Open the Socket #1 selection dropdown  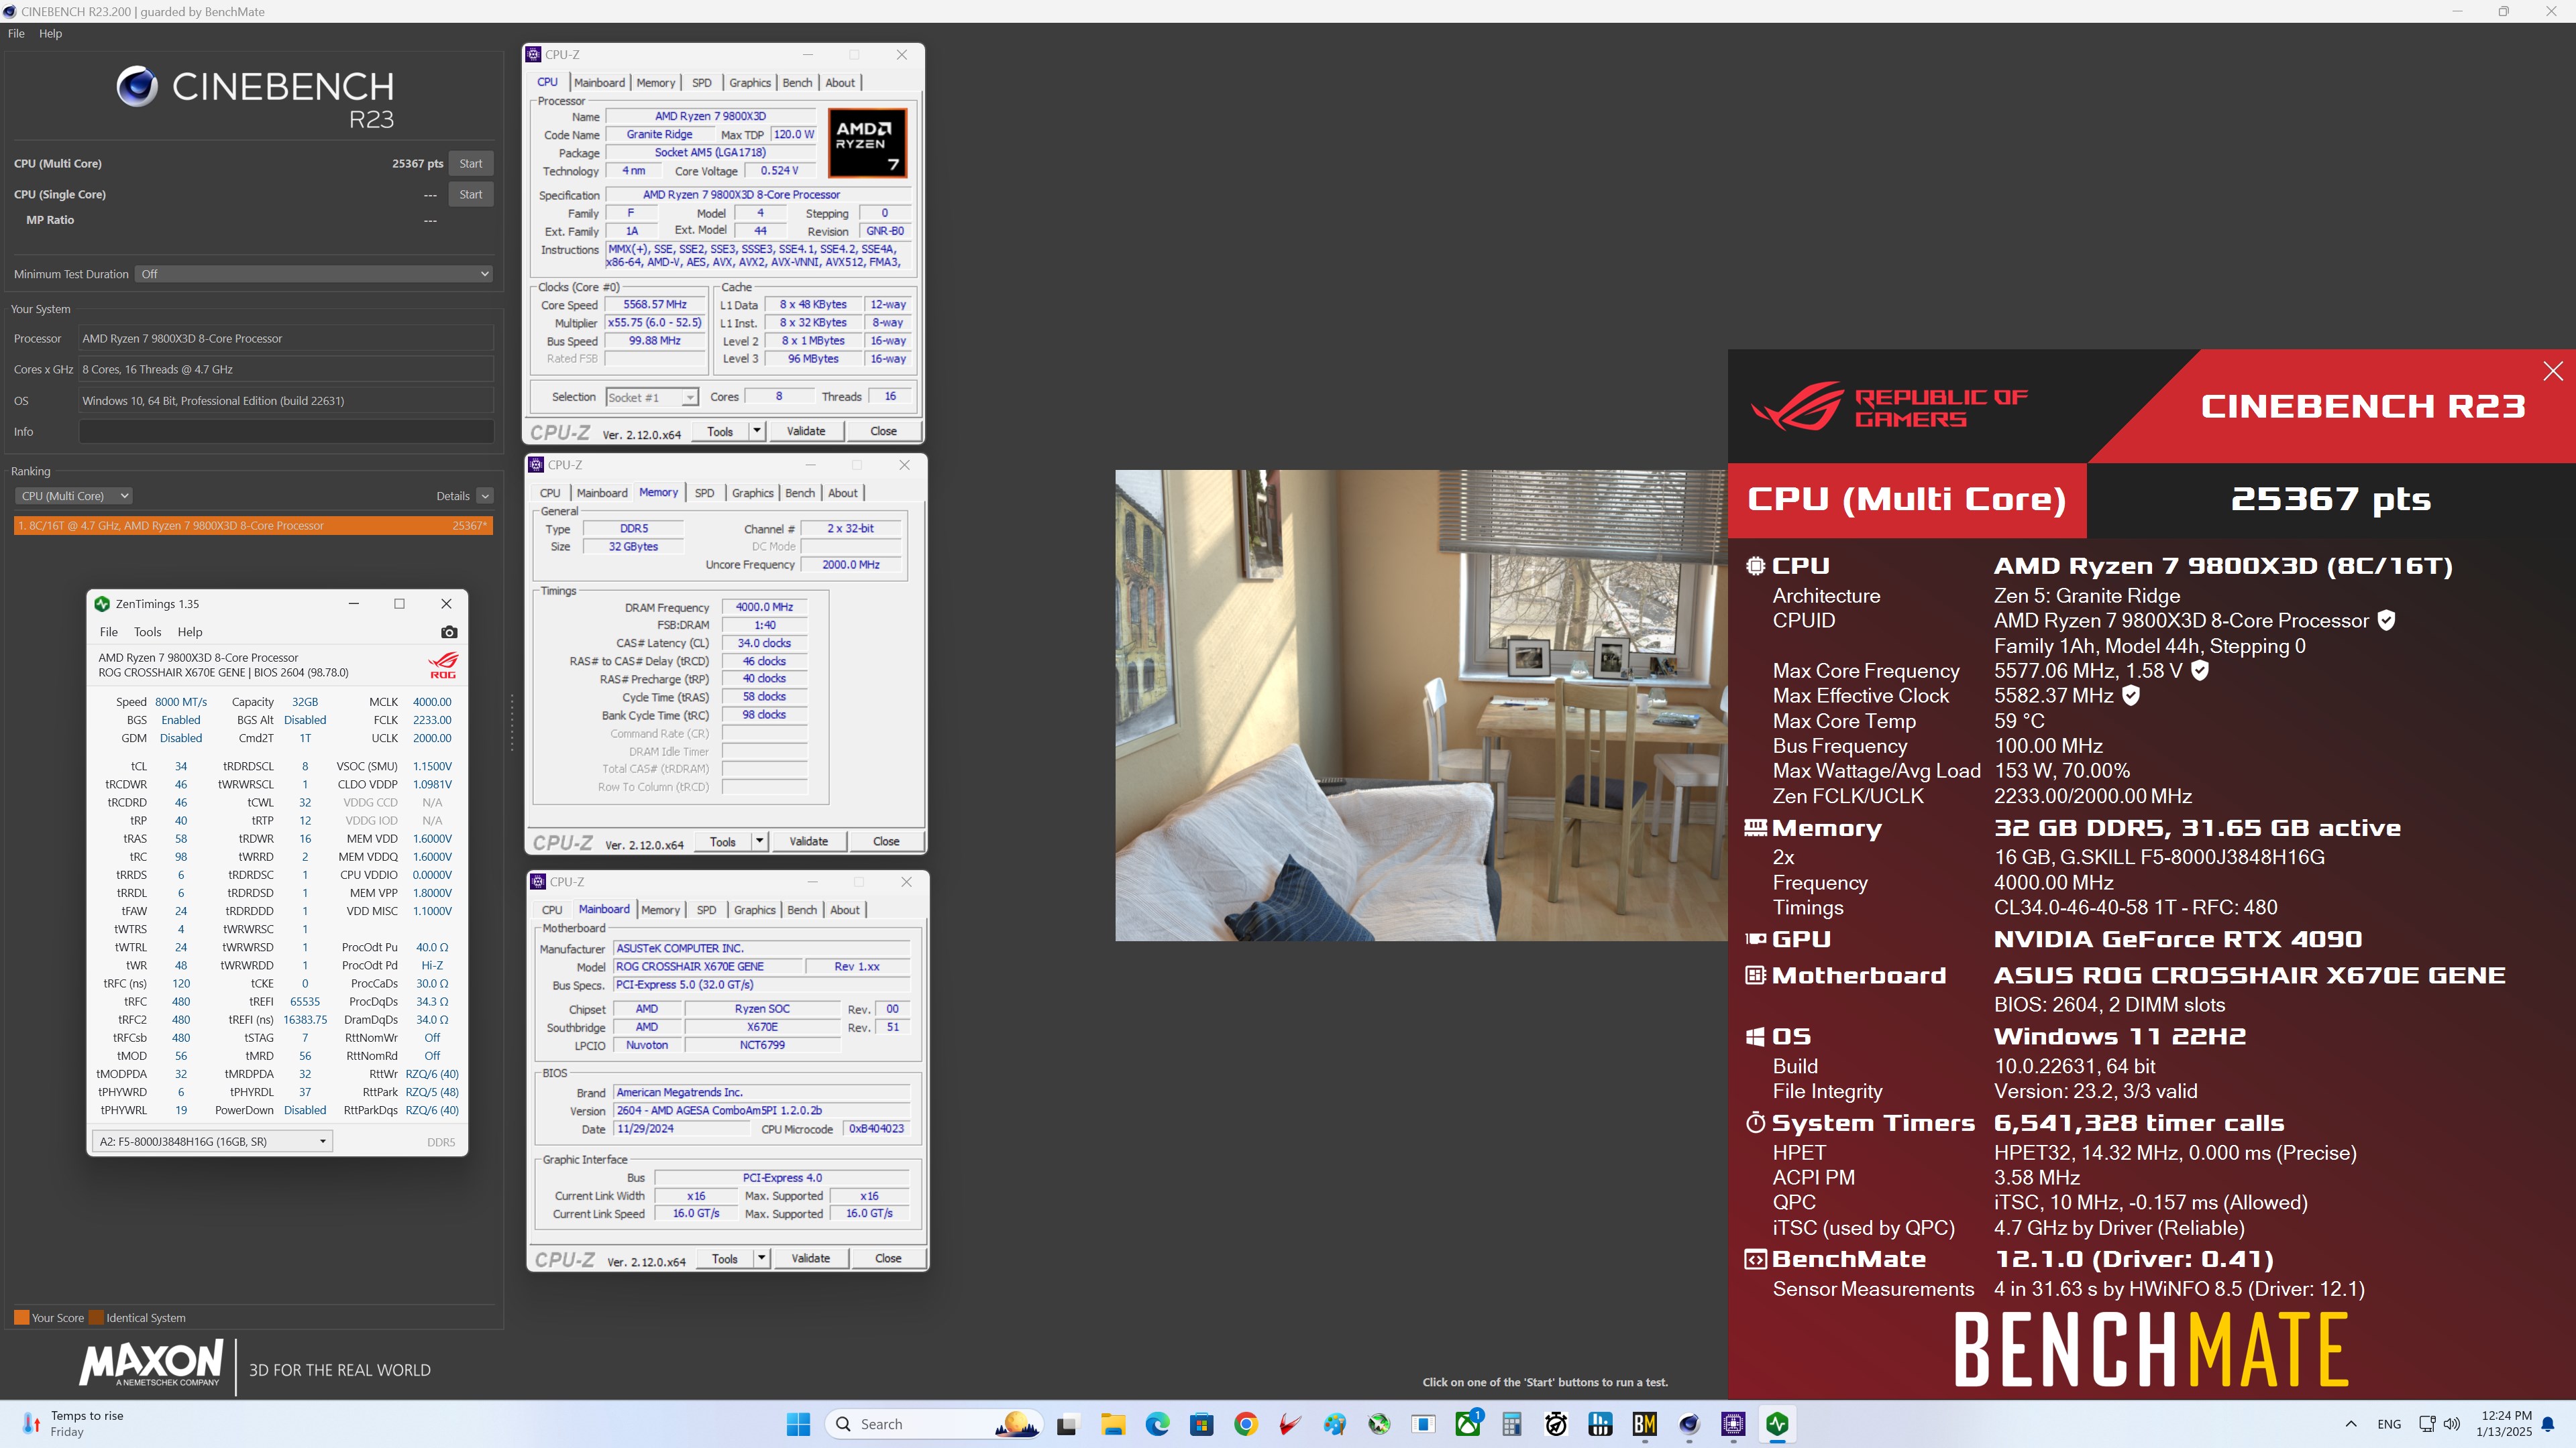point(651,397)
